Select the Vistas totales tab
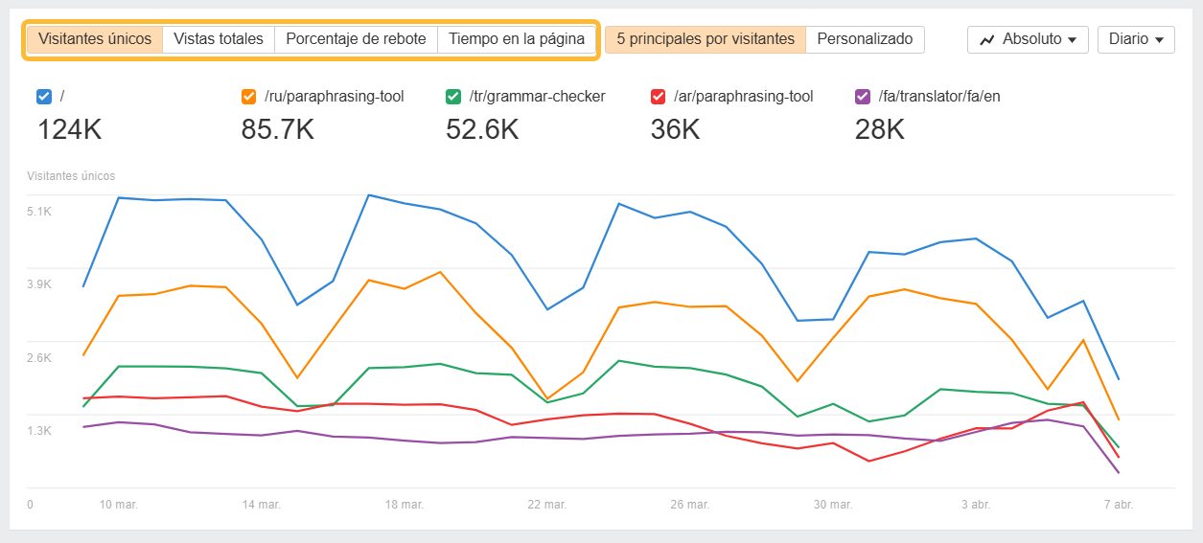 point(219,39)
